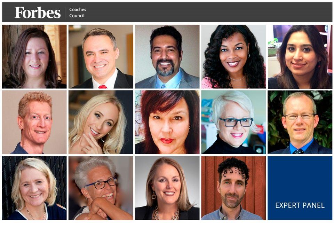Select photo of woman with dark red bangs
The image size is (334, 228).
click(167, 122)
